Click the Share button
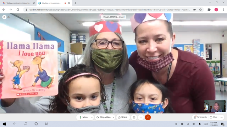Viewport: 227px width, 127px height. [x=123, y=117]
